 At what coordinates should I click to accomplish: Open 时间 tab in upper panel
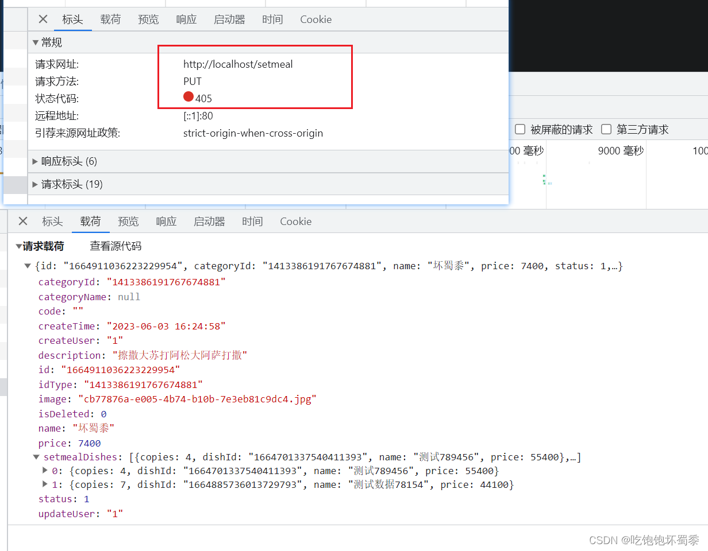pos(272,19)
